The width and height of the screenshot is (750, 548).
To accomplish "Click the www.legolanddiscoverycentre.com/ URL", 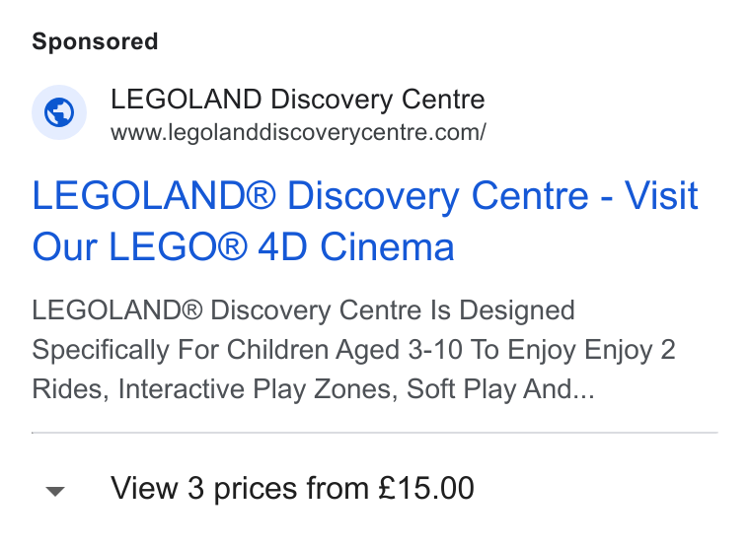I will tap(298, 132).
